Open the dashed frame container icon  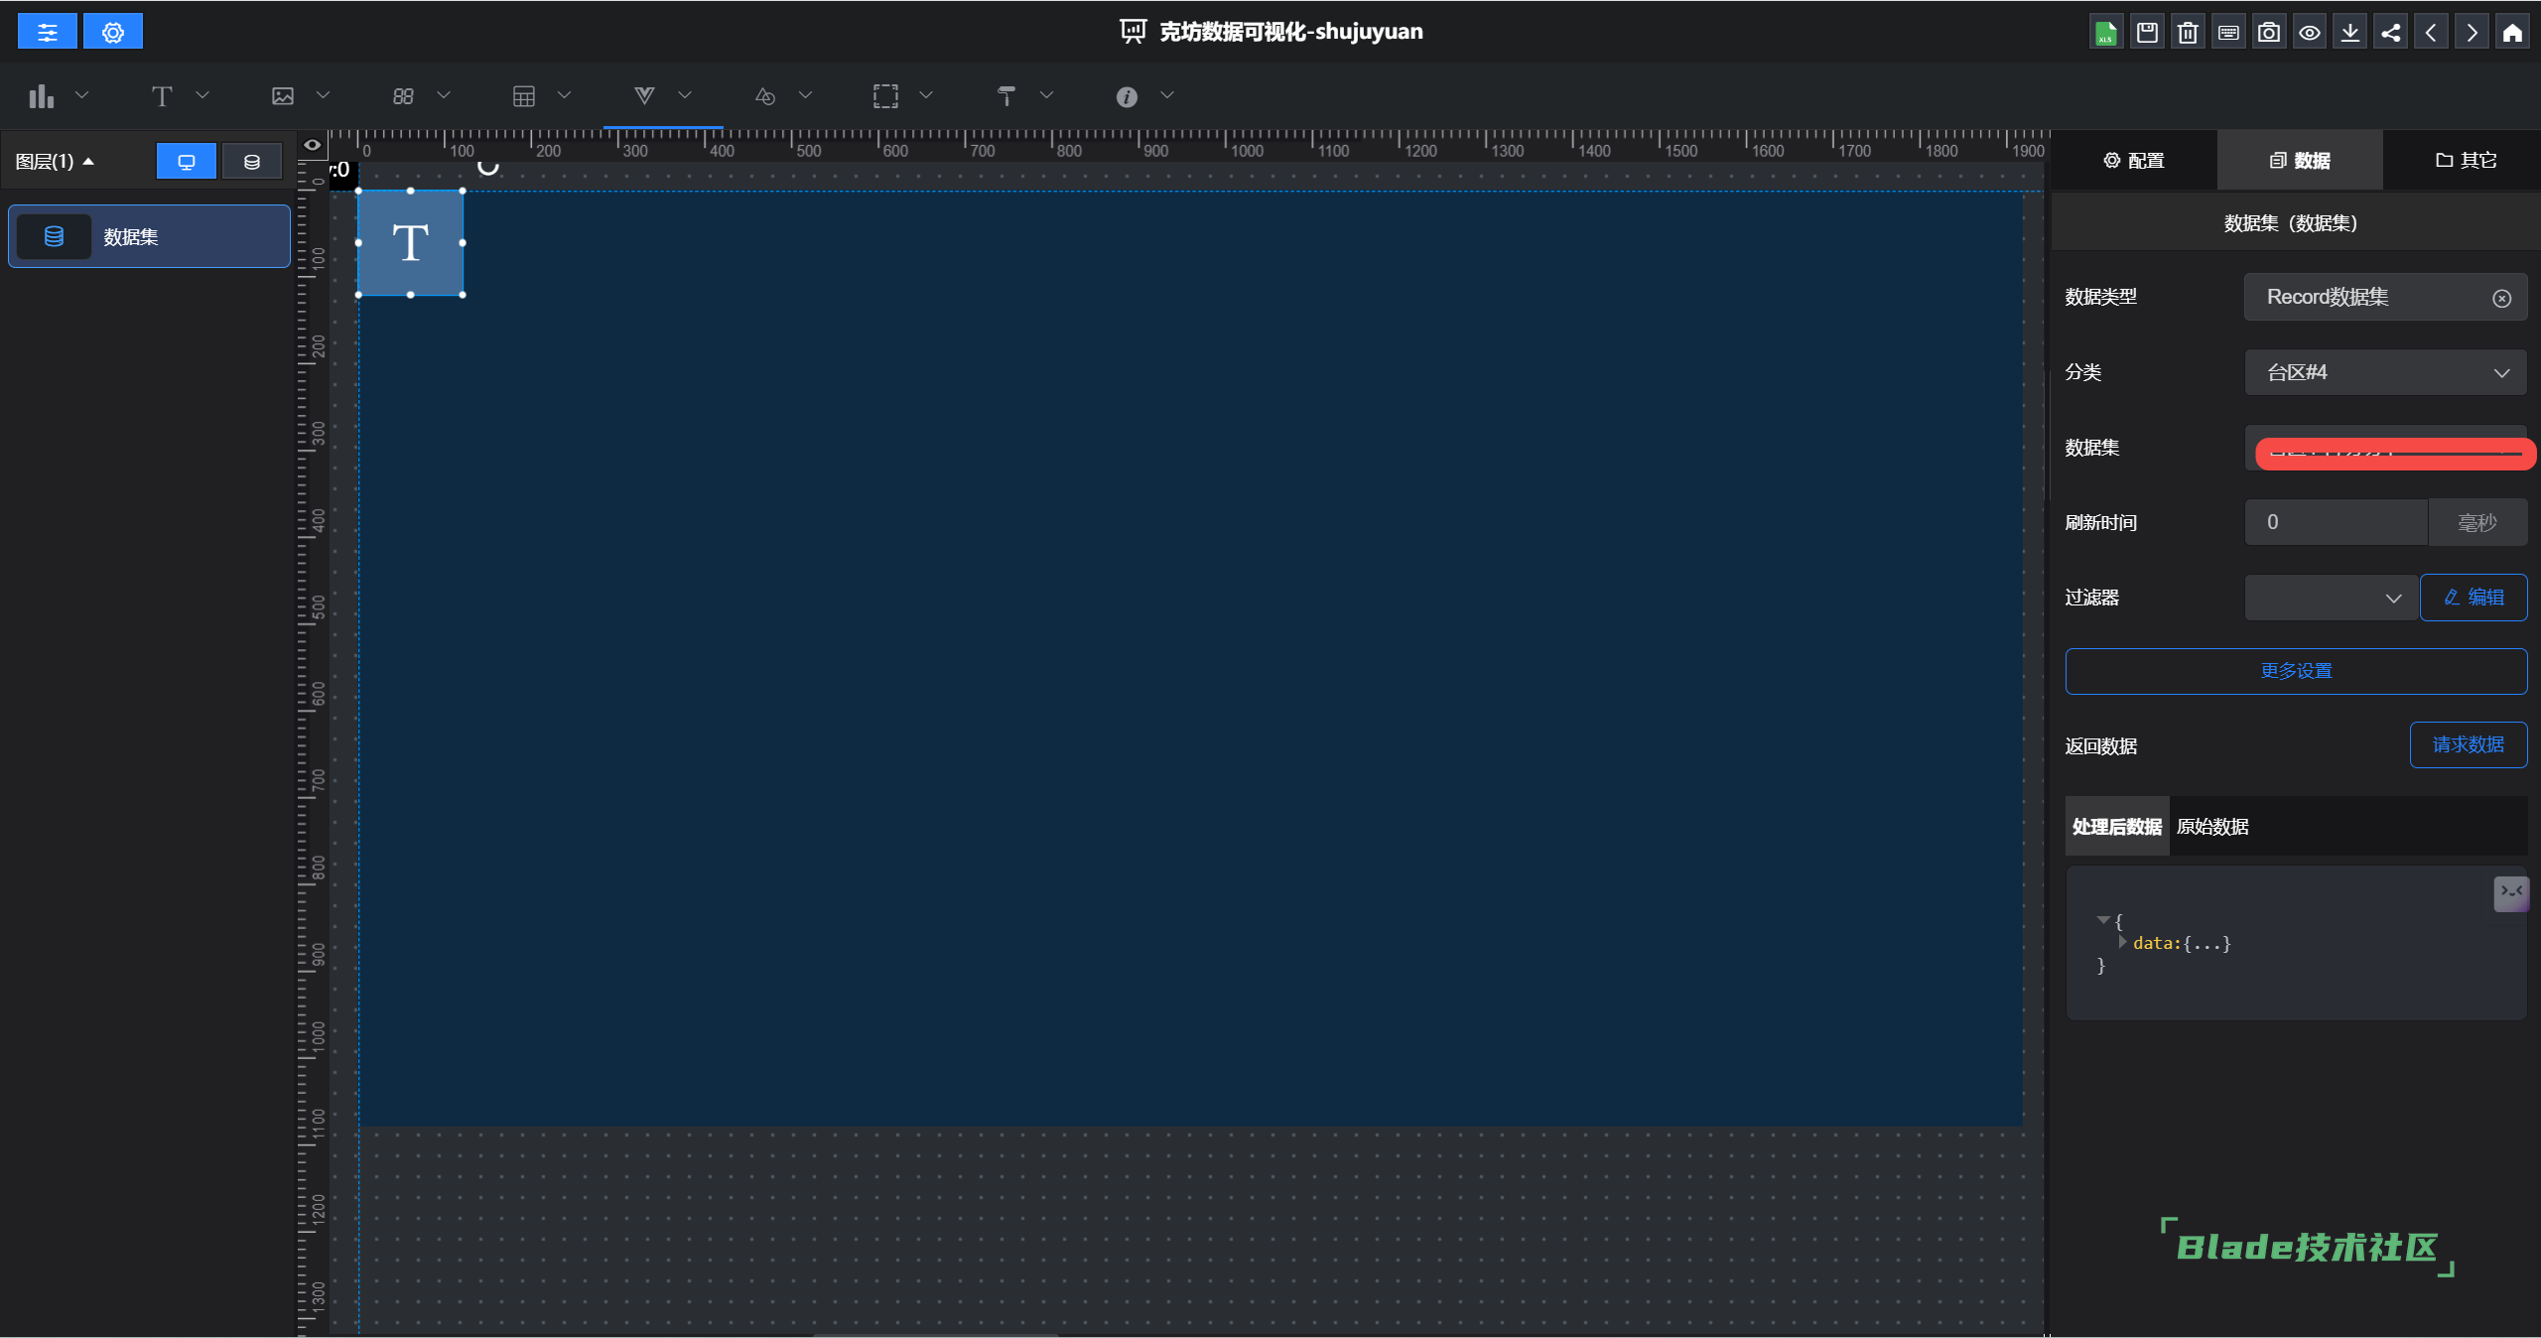(885, 96)
